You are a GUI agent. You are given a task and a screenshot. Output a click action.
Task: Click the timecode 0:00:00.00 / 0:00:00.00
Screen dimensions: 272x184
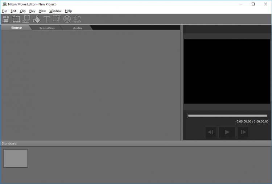(x=252, y=121)
